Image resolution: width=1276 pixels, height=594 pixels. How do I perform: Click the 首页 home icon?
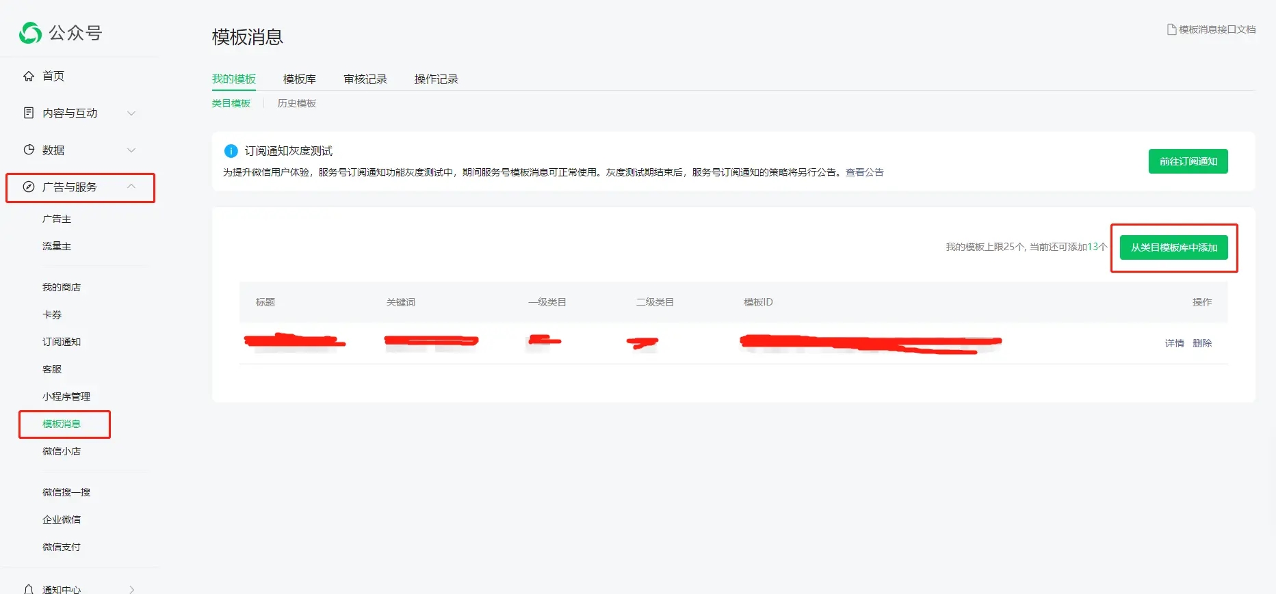29,76
